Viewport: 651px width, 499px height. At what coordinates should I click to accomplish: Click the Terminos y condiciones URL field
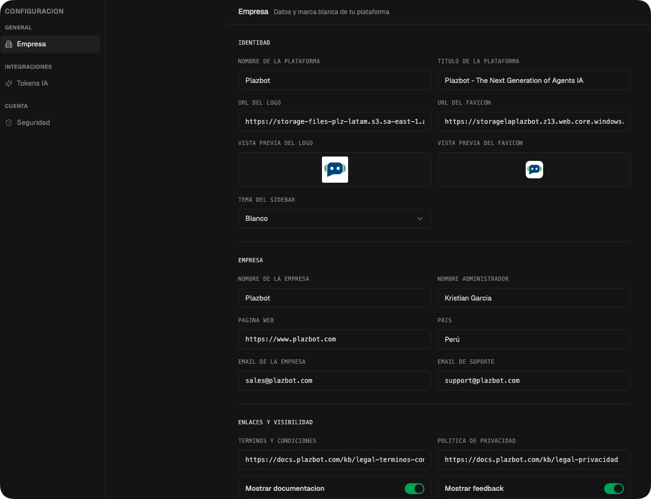pos(335,460)
